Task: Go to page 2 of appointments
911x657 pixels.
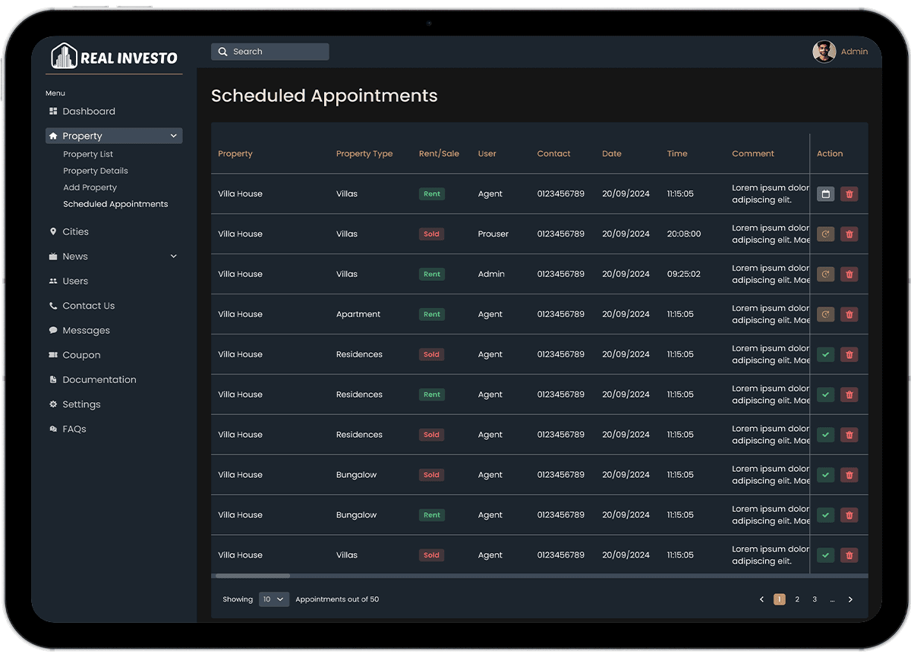Action: [797, 599]
